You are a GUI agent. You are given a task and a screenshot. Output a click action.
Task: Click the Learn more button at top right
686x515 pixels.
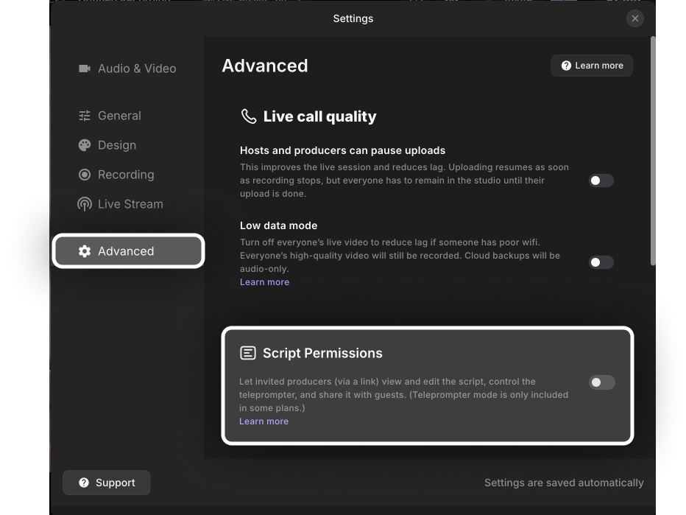pyautogui.click(x=592, y=66)
